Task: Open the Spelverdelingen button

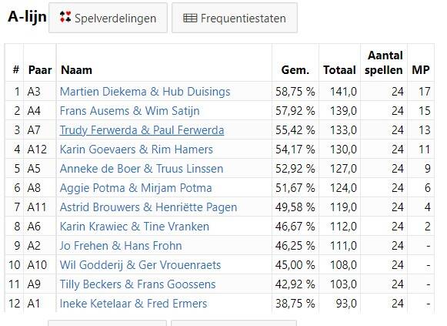Action: [108, 18]
